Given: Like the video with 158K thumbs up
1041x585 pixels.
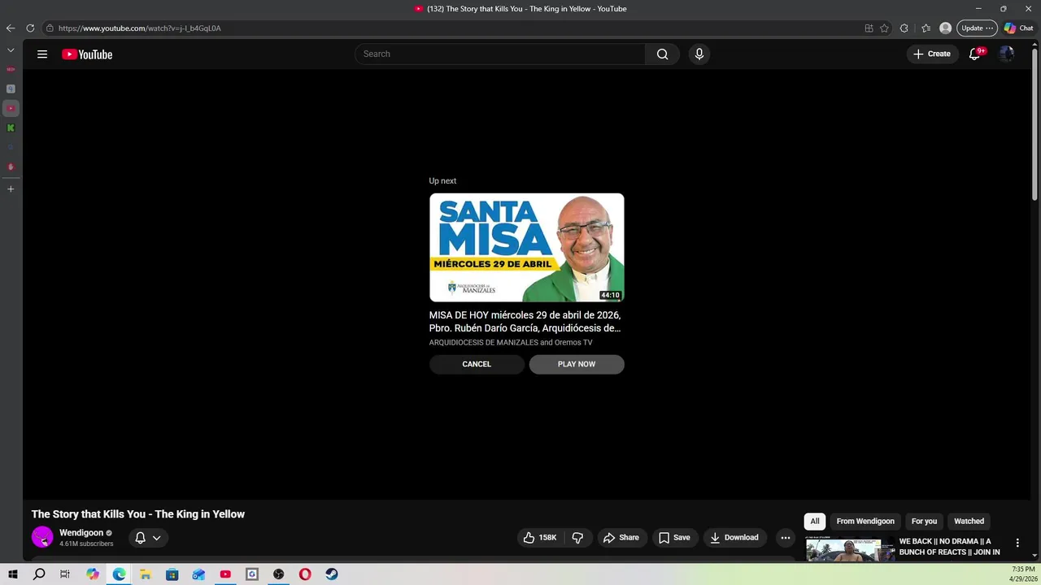Looking at the screenshot, I should click(540, 538).
